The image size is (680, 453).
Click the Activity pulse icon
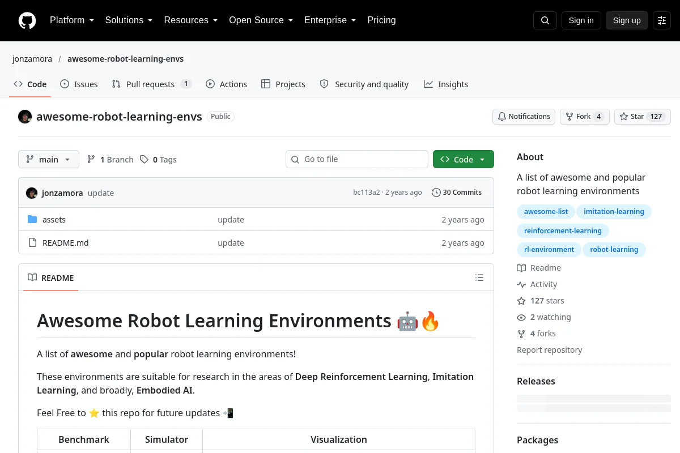(521, 284)
